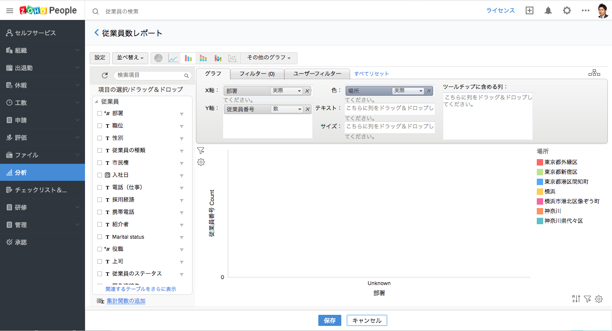Click the 保存 button
Viewport: 612px width, 331px height.
[x=329, y=320]
